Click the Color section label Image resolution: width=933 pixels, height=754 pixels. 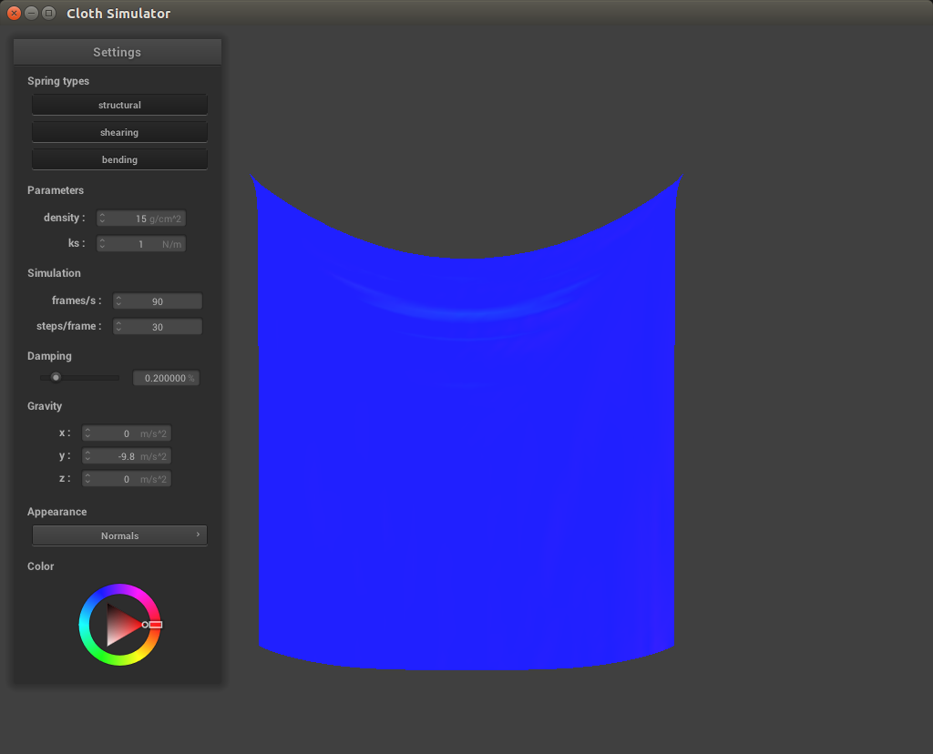(40, 566)
